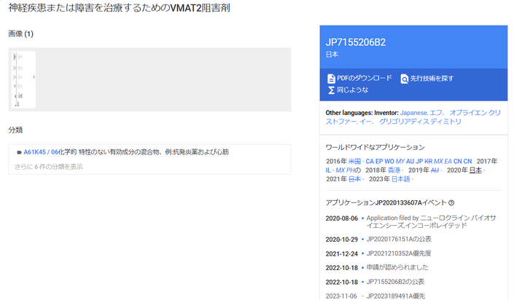This screenshot has height=300, width=525.
Task: Open the patent drawing thumbnail image
Action: pos(23,79)
